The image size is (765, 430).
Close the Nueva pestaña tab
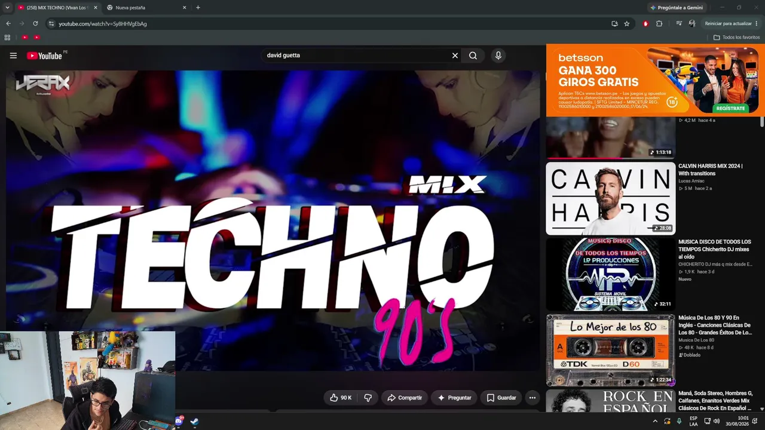(184, 8)
